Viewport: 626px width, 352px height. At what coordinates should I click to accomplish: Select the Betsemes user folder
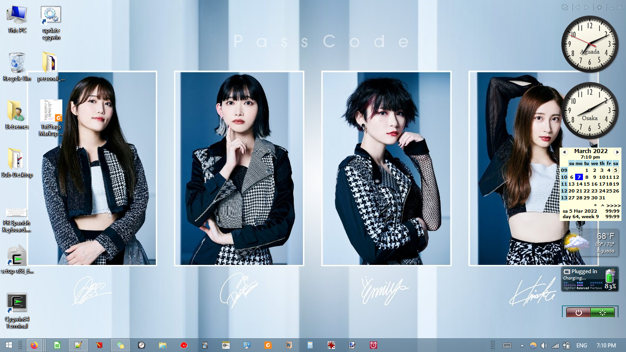pos(17,115)
